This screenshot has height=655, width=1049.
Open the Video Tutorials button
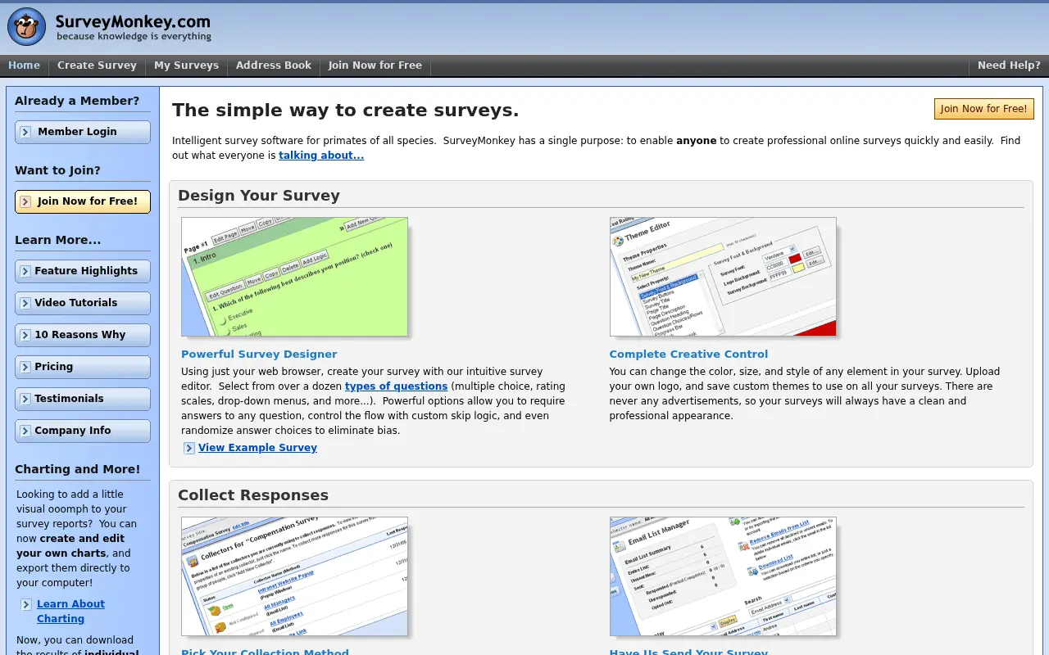[x=83, y=303]
